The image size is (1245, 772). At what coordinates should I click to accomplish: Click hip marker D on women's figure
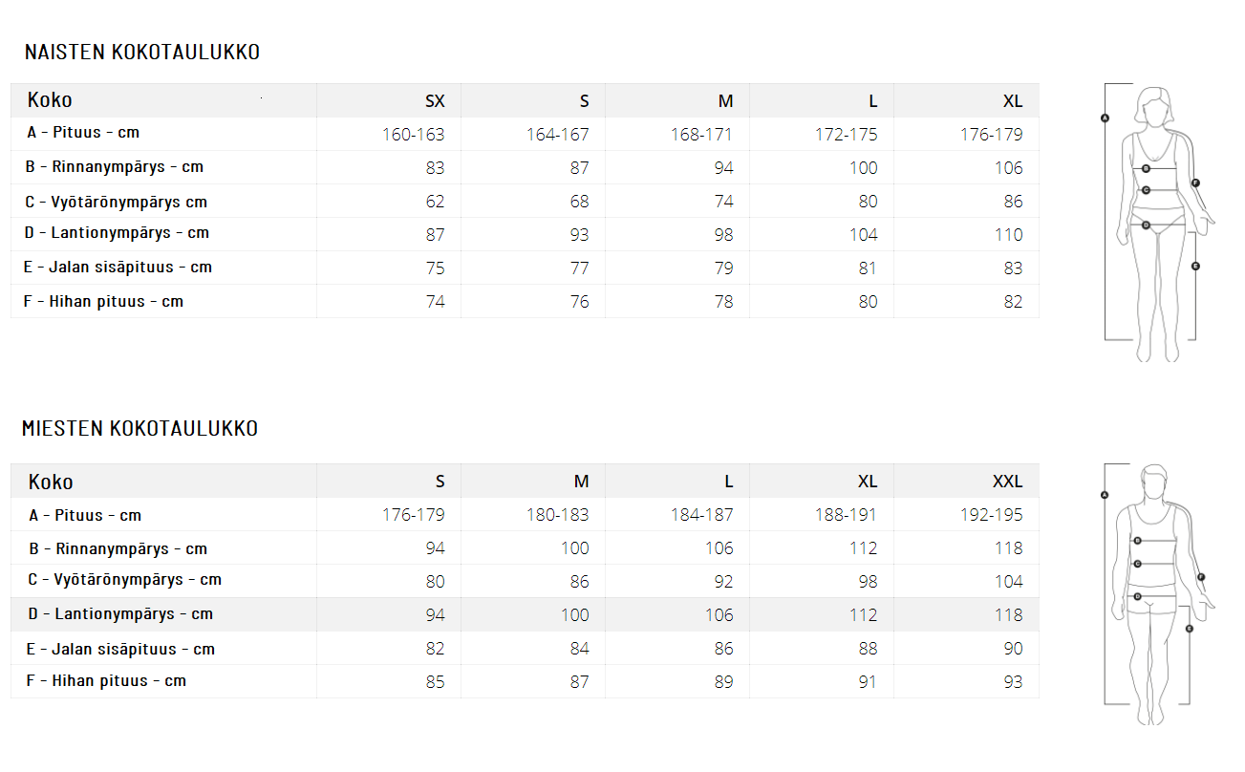click(1146, 225)
